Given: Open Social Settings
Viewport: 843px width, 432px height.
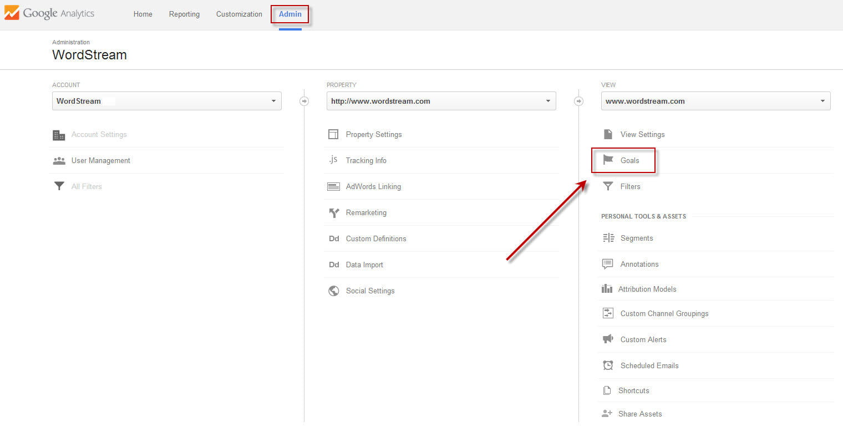Looking at the screenshot, I should [370, 291].
